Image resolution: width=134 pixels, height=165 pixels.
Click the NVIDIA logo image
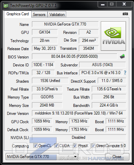(x=113, y=36)
